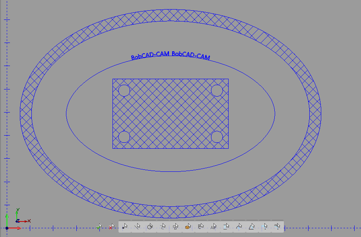Select the BobCAD-CAM curved text
This screenshot has height=237, width=361.
(x=171, y=56)
